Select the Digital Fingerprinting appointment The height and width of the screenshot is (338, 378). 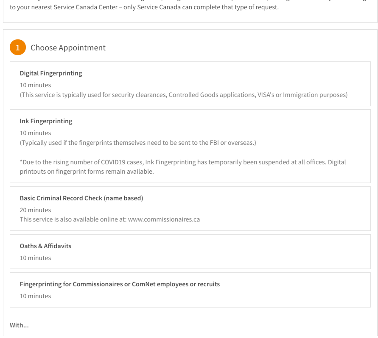[190, 84]
